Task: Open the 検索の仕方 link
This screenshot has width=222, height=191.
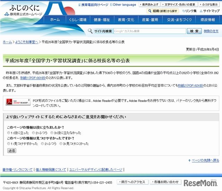Action: click(211, 31)
